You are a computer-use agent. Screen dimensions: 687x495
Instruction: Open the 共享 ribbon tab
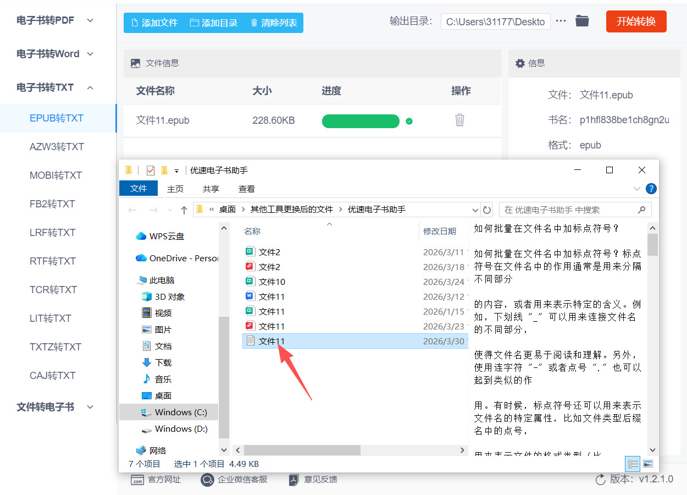click(211, 189)
